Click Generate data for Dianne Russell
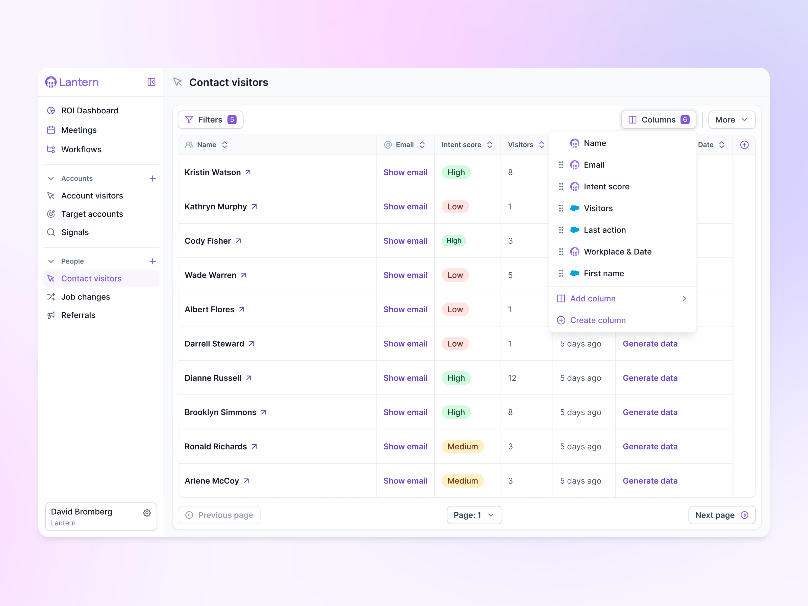The height and width of the screenshot is (606, 808). 650,378
